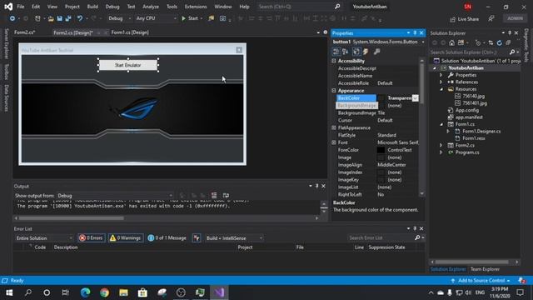The image size is (533, 300).
Task: Open the BackColor value dropdown arrow
Action: [415, 98]
